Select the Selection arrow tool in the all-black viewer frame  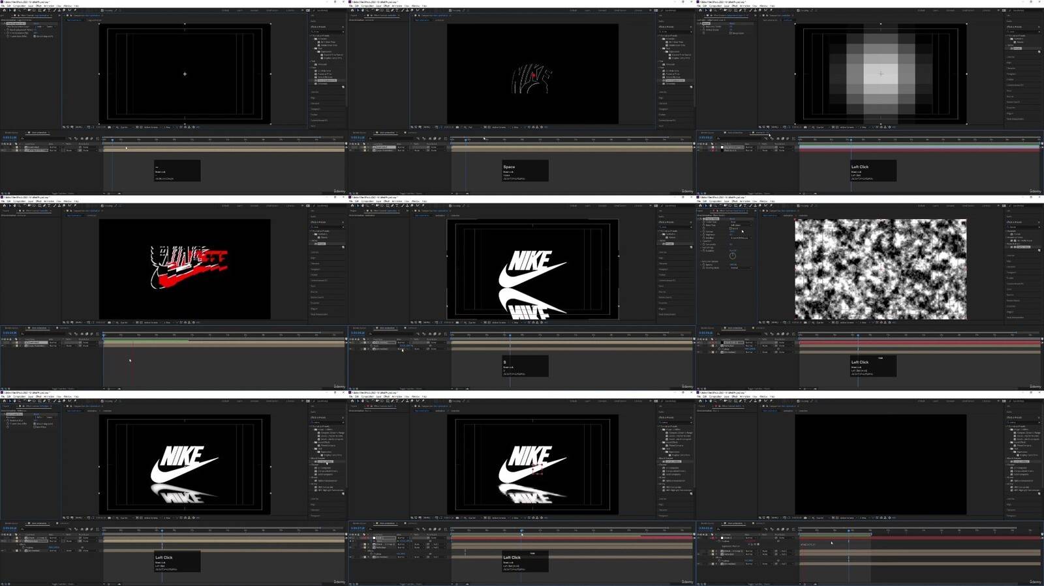click(x=705, y=401)
